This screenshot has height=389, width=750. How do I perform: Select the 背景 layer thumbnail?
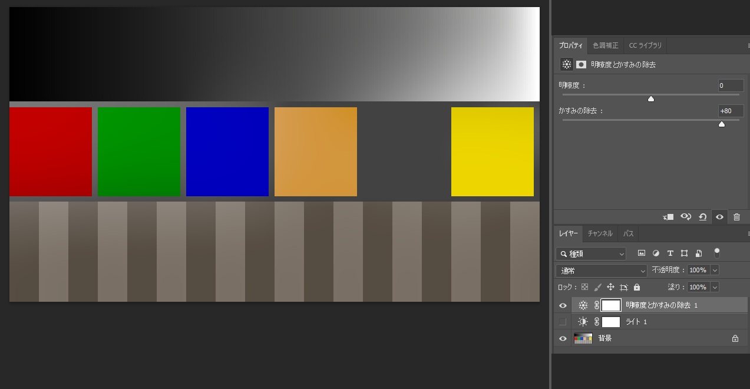583,338
